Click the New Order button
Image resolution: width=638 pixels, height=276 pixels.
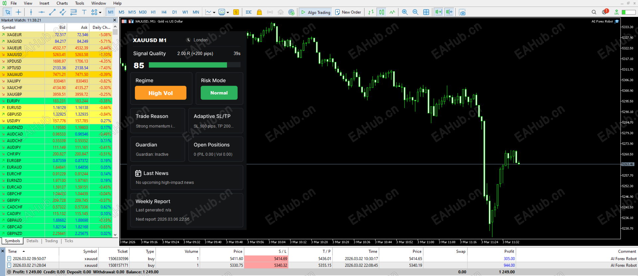pos(348,12)
